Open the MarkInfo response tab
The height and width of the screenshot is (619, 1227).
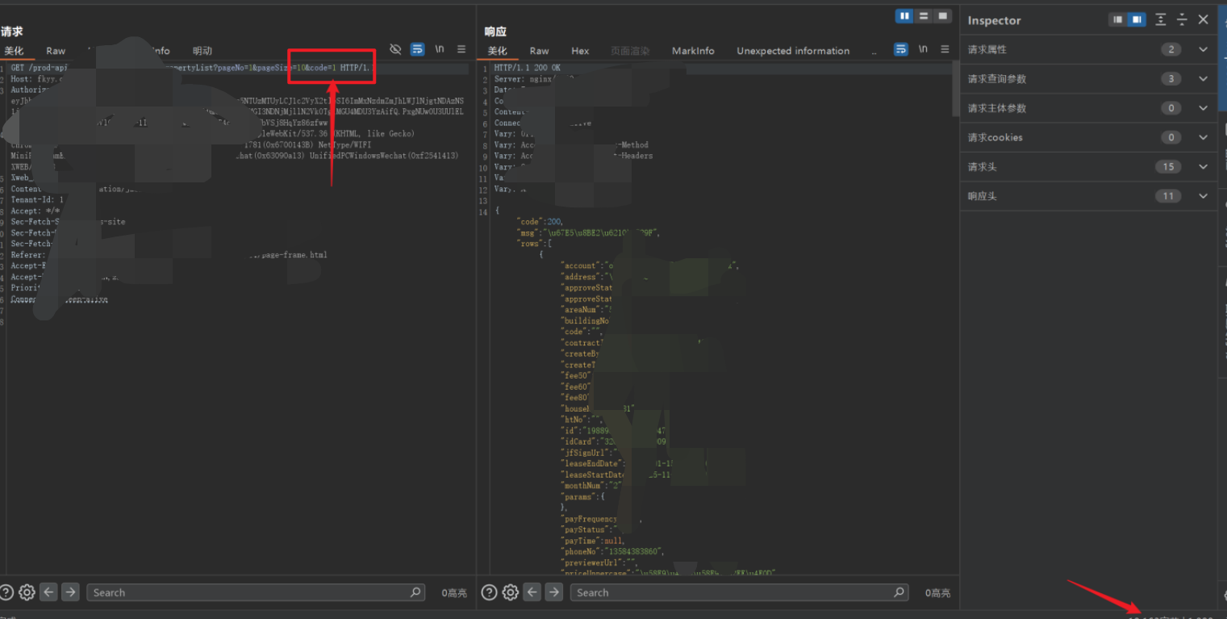pyautogui.click(x=693, y=51)
